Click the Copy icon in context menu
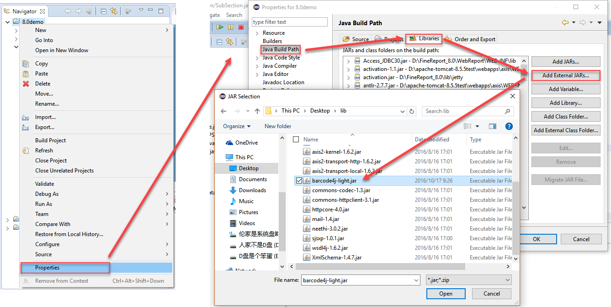 click(26, 64)
